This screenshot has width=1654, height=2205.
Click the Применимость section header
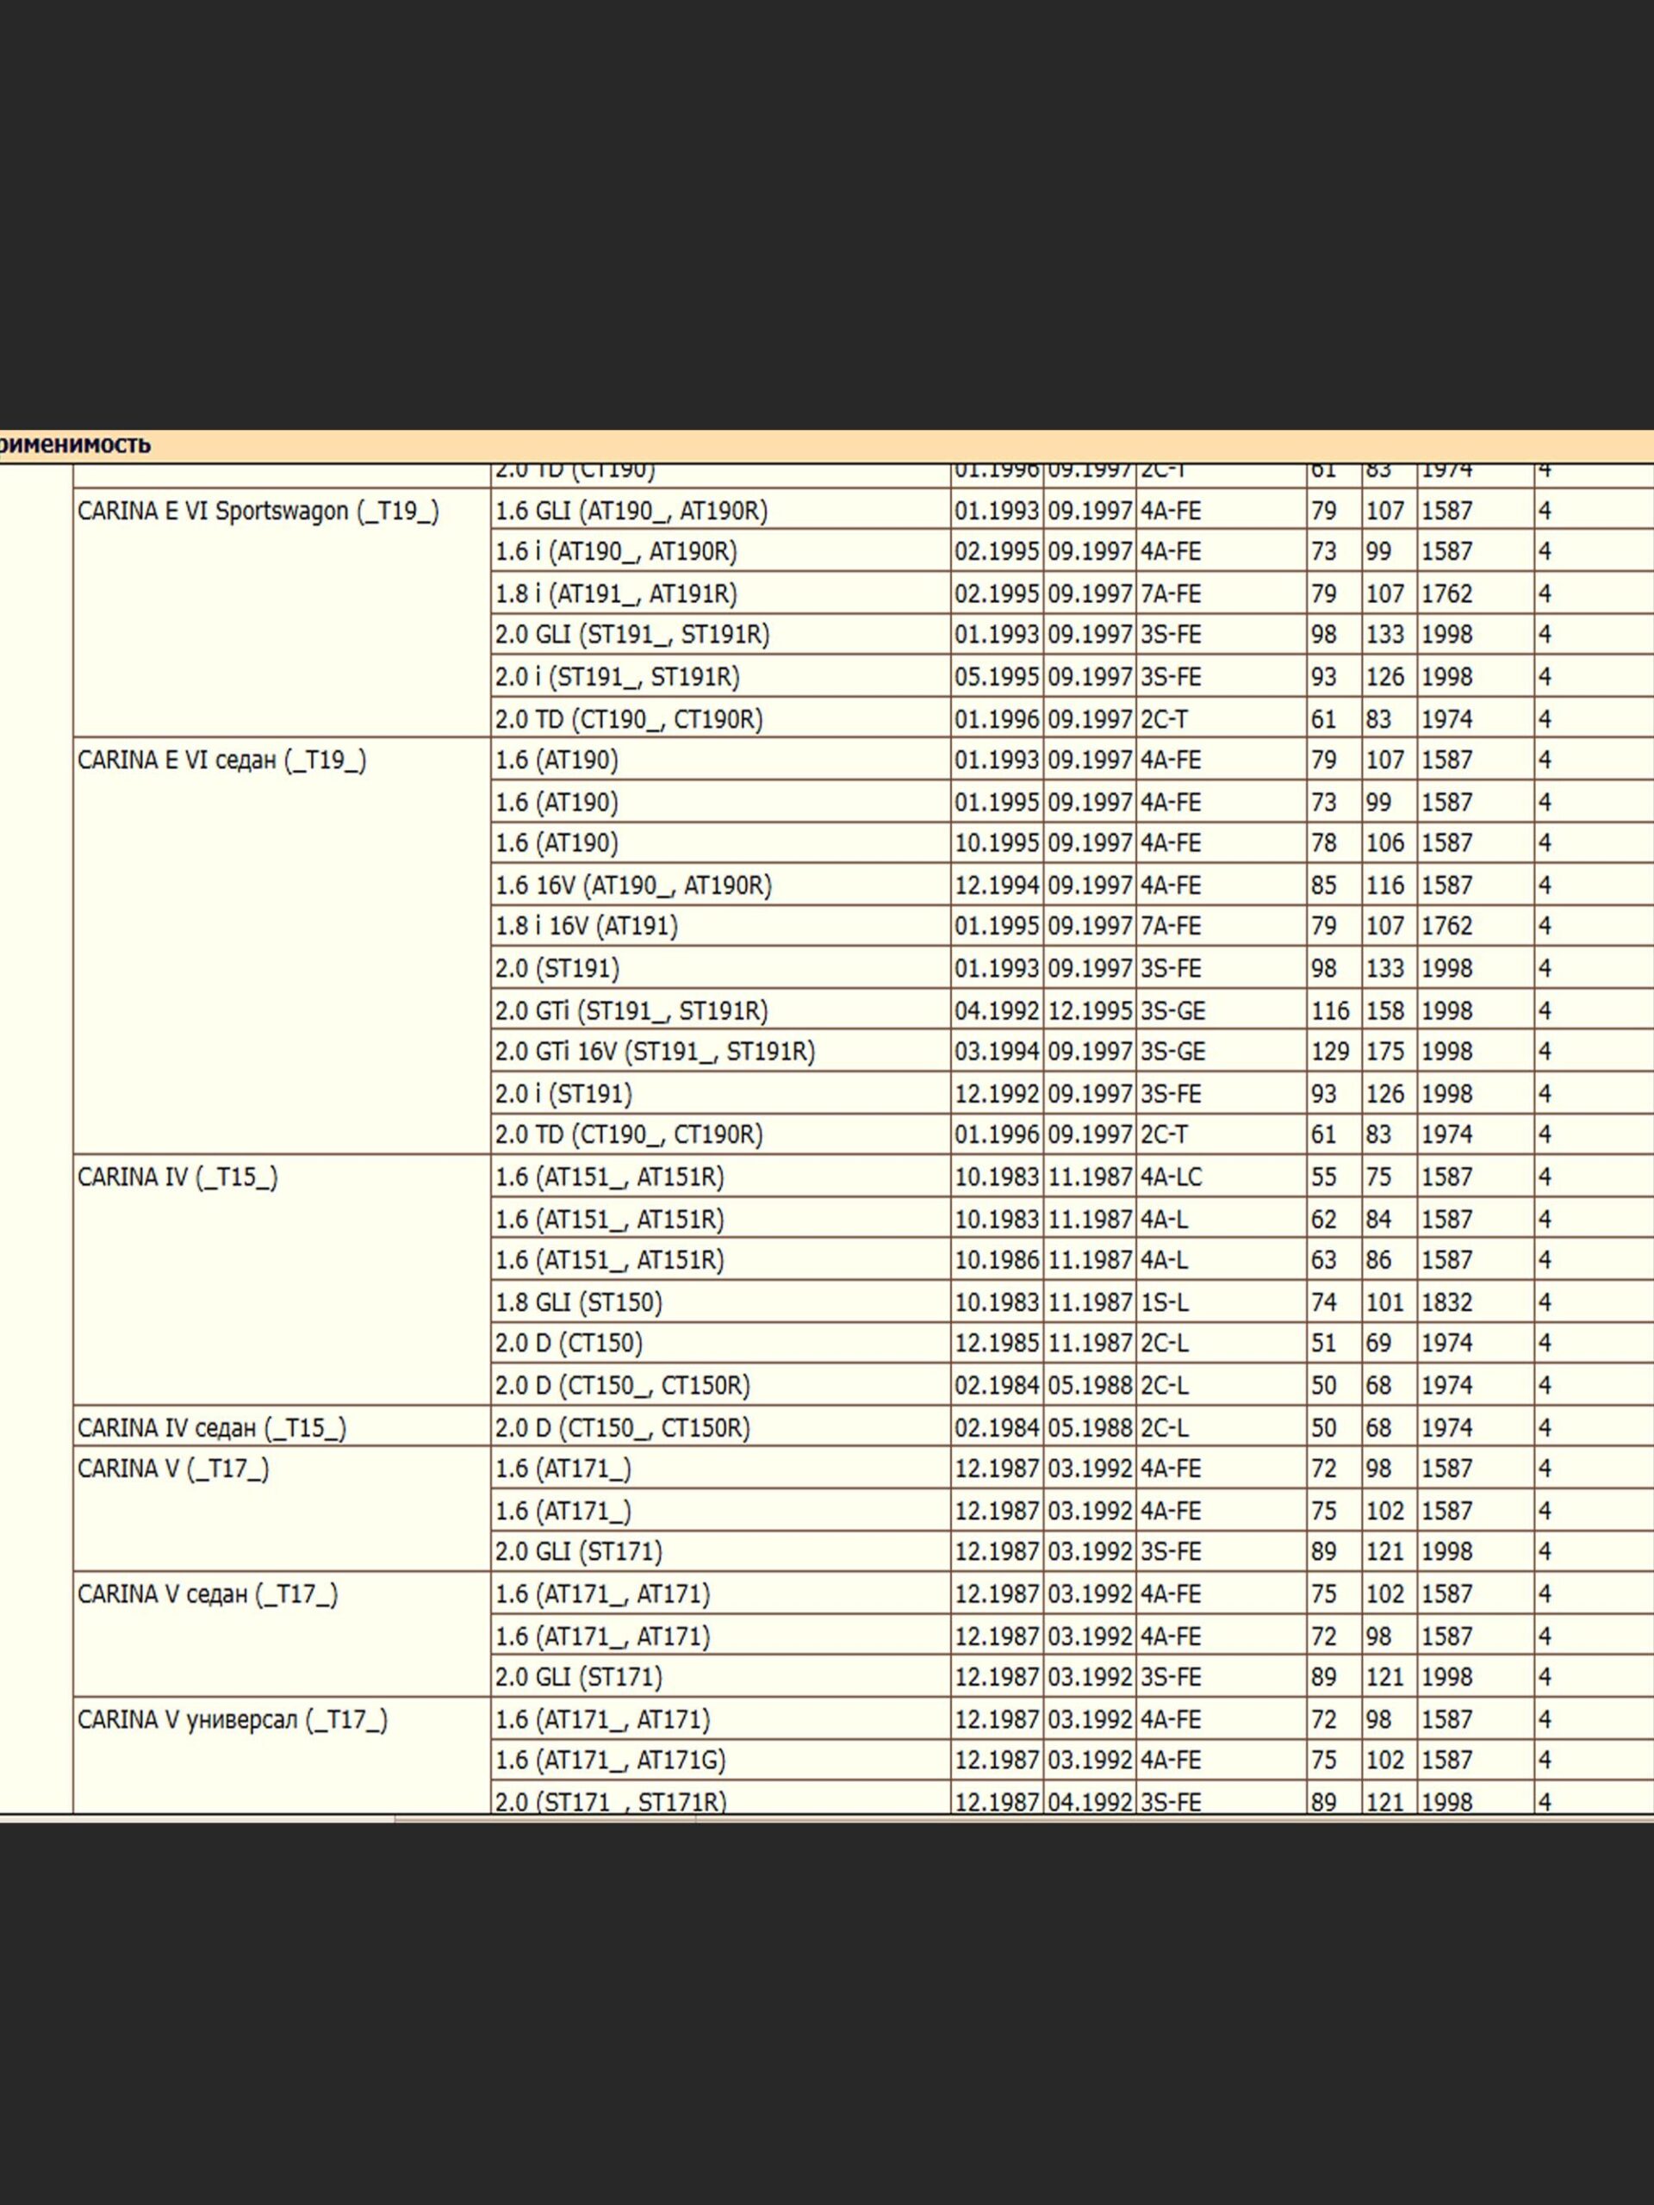pos(76,444)
